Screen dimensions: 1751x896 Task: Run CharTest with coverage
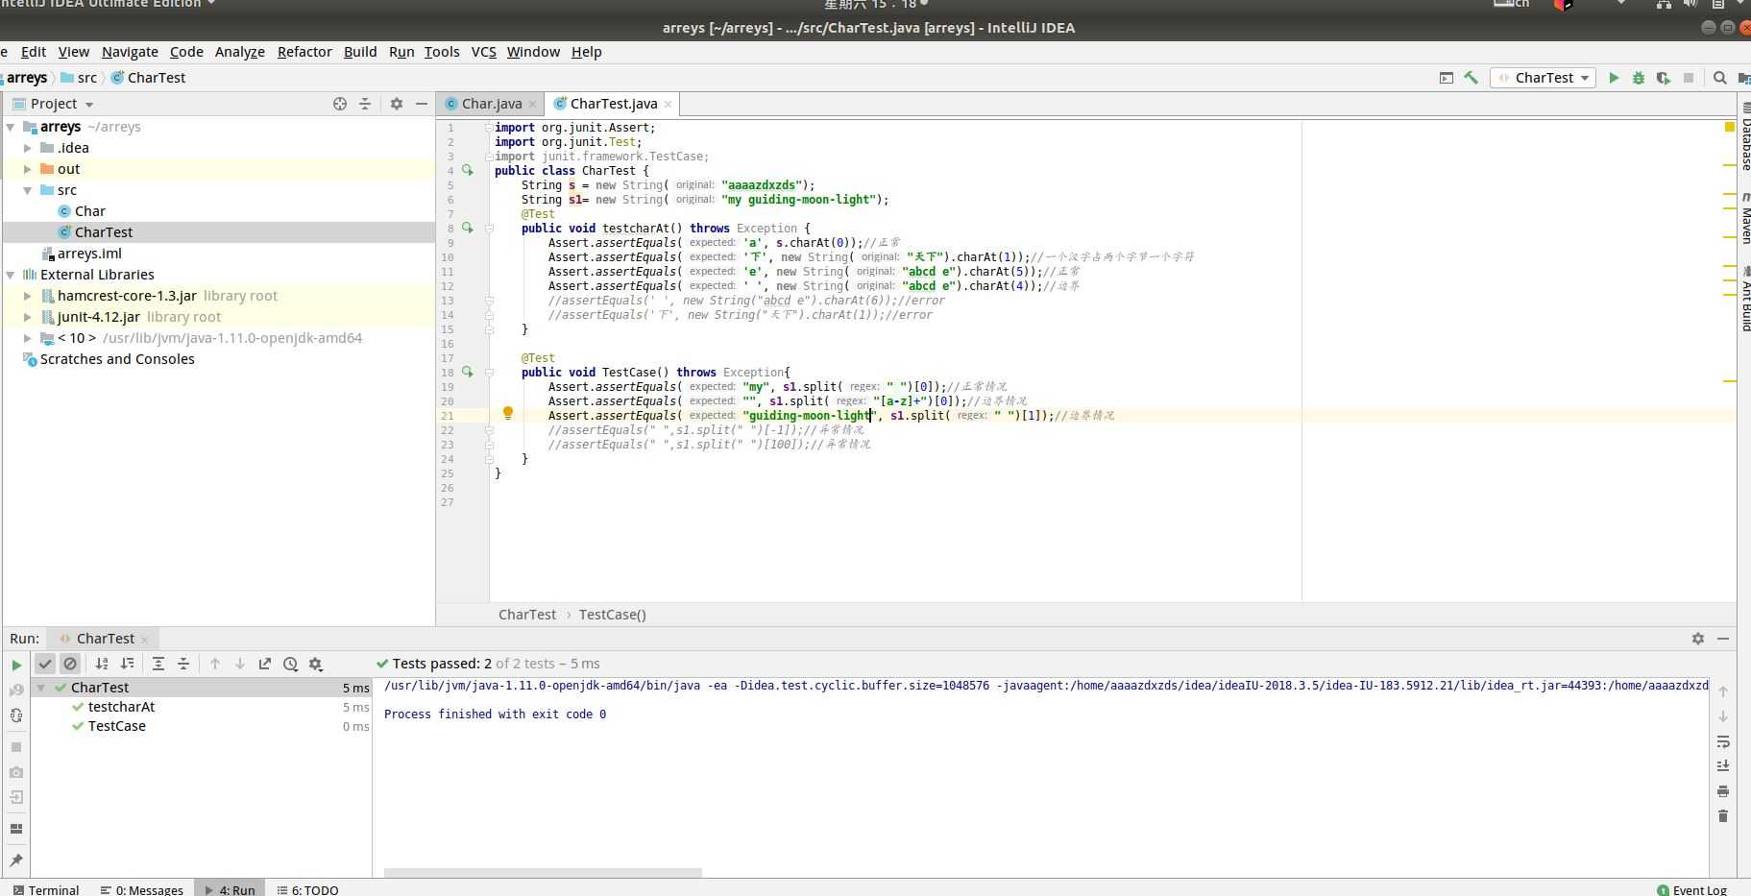(x=1664, y=78)
